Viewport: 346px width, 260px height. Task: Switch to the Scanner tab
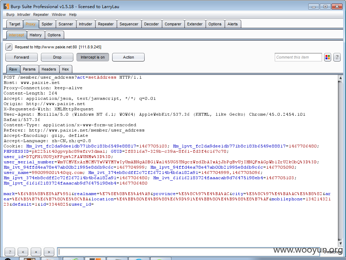(66, 24)
